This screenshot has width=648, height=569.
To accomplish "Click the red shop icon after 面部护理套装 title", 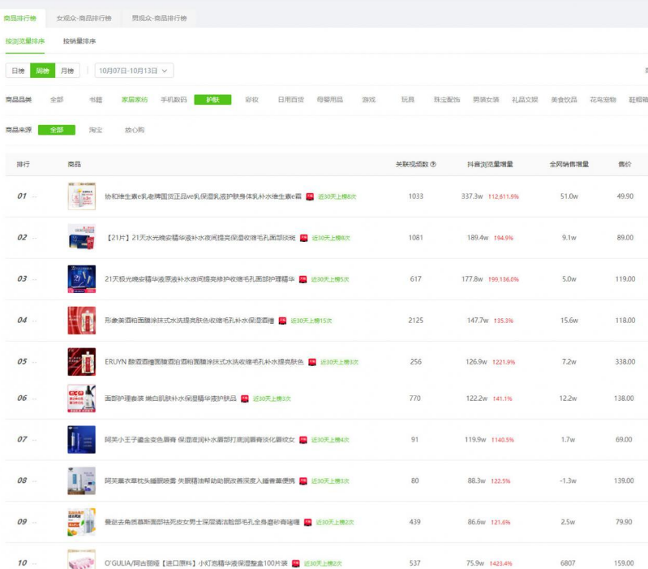I will pos(245,399).
